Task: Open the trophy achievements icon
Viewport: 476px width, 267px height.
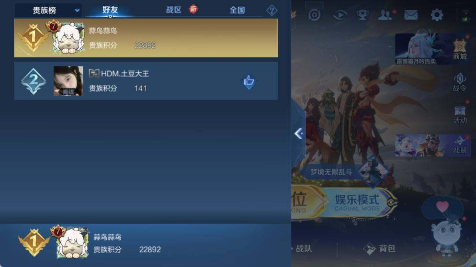Action: click(363, 15)
